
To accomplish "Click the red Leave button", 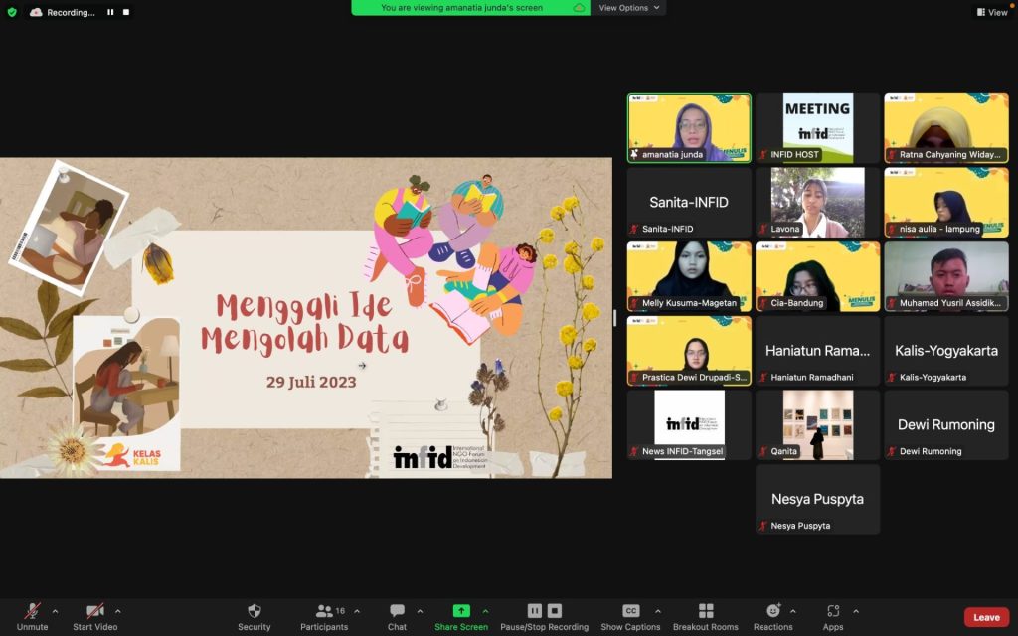I will pos(986,617).
